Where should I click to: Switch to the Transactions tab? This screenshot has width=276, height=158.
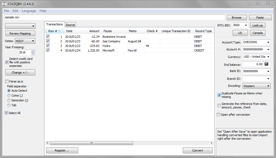(54, 24)
